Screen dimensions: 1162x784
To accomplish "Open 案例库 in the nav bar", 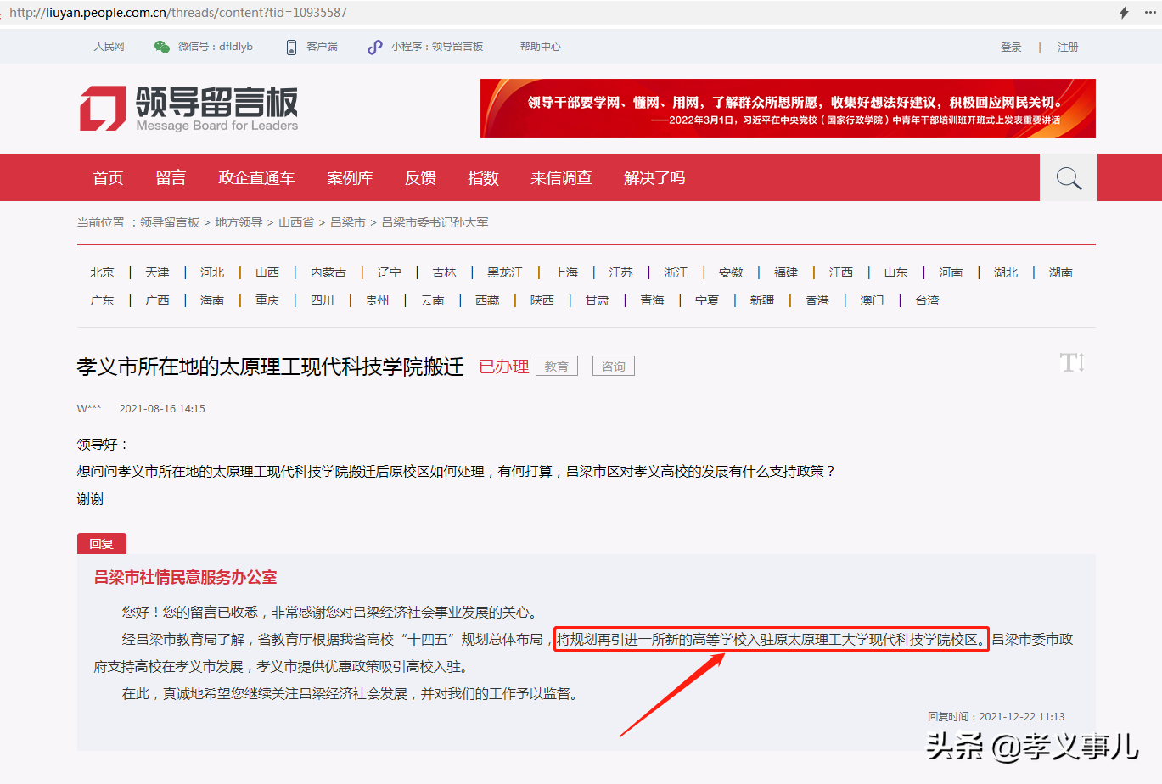I will [350, 178].
